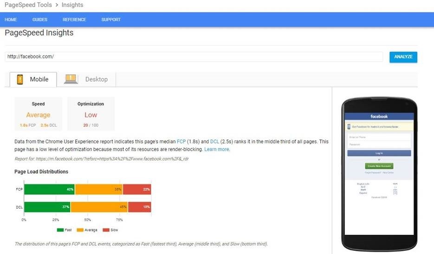
Task: Click the FCP link in description
Action: (x=181, y=142)
